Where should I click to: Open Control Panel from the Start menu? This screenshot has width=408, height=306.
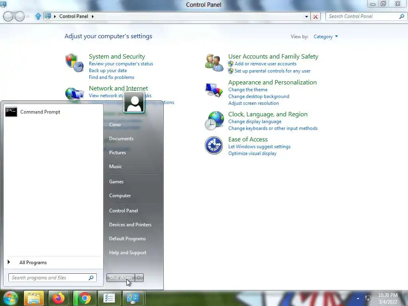124,211
